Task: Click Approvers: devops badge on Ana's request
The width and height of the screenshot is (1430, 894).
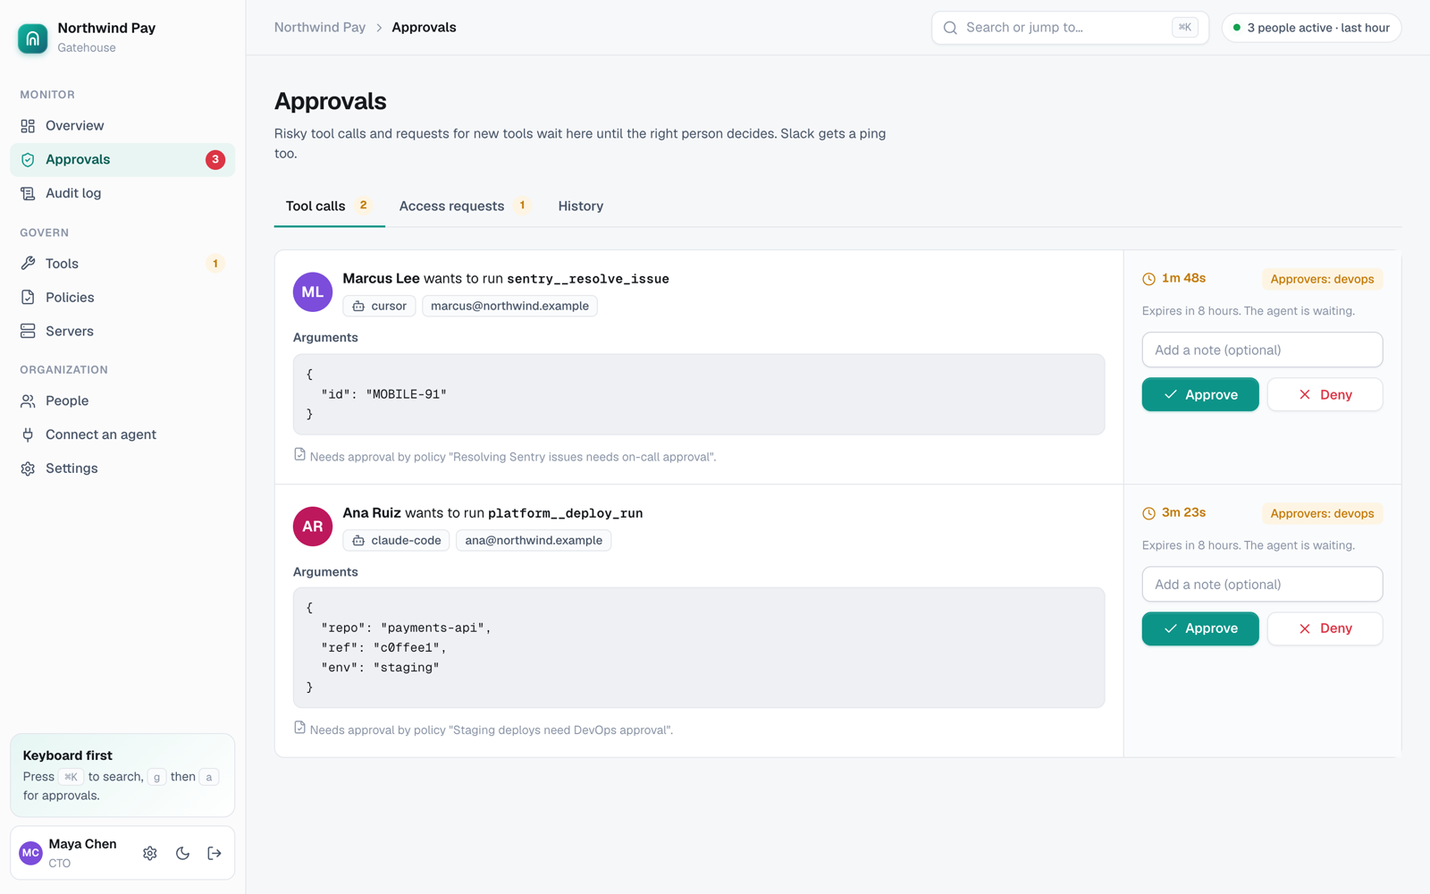Action: click(x=1322, y=513)
